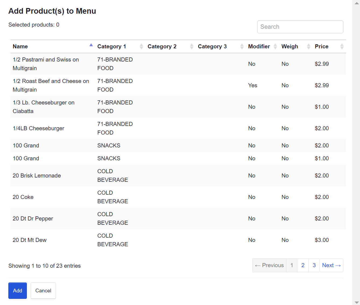Sort by Modifier column header

coord(259,46)
